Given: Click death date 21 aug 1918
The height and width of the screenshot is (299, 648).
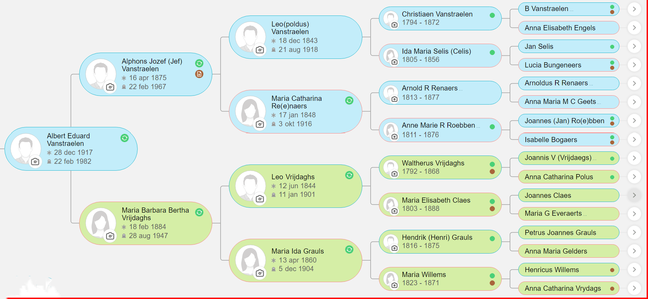Looking at the screenshot, I should pyautogui.click(x=298, y=50).
